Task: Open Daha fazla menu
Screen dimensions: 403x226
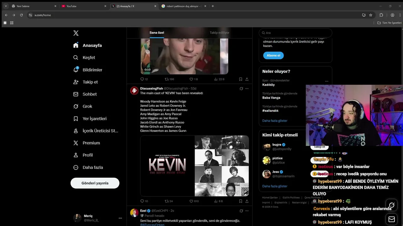Action: pos(88,167)
